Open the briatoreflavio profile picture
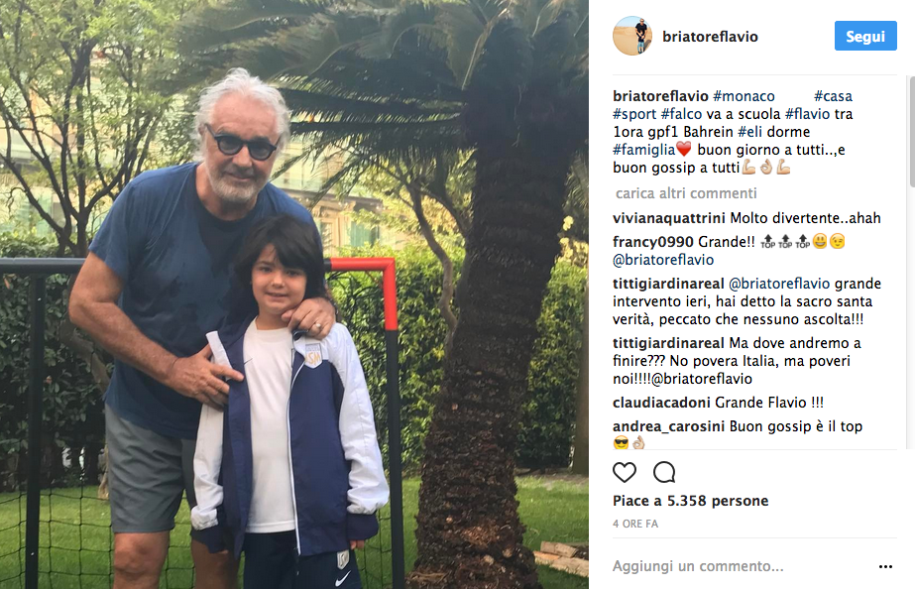The image size is (915, 589). (632, 36)
